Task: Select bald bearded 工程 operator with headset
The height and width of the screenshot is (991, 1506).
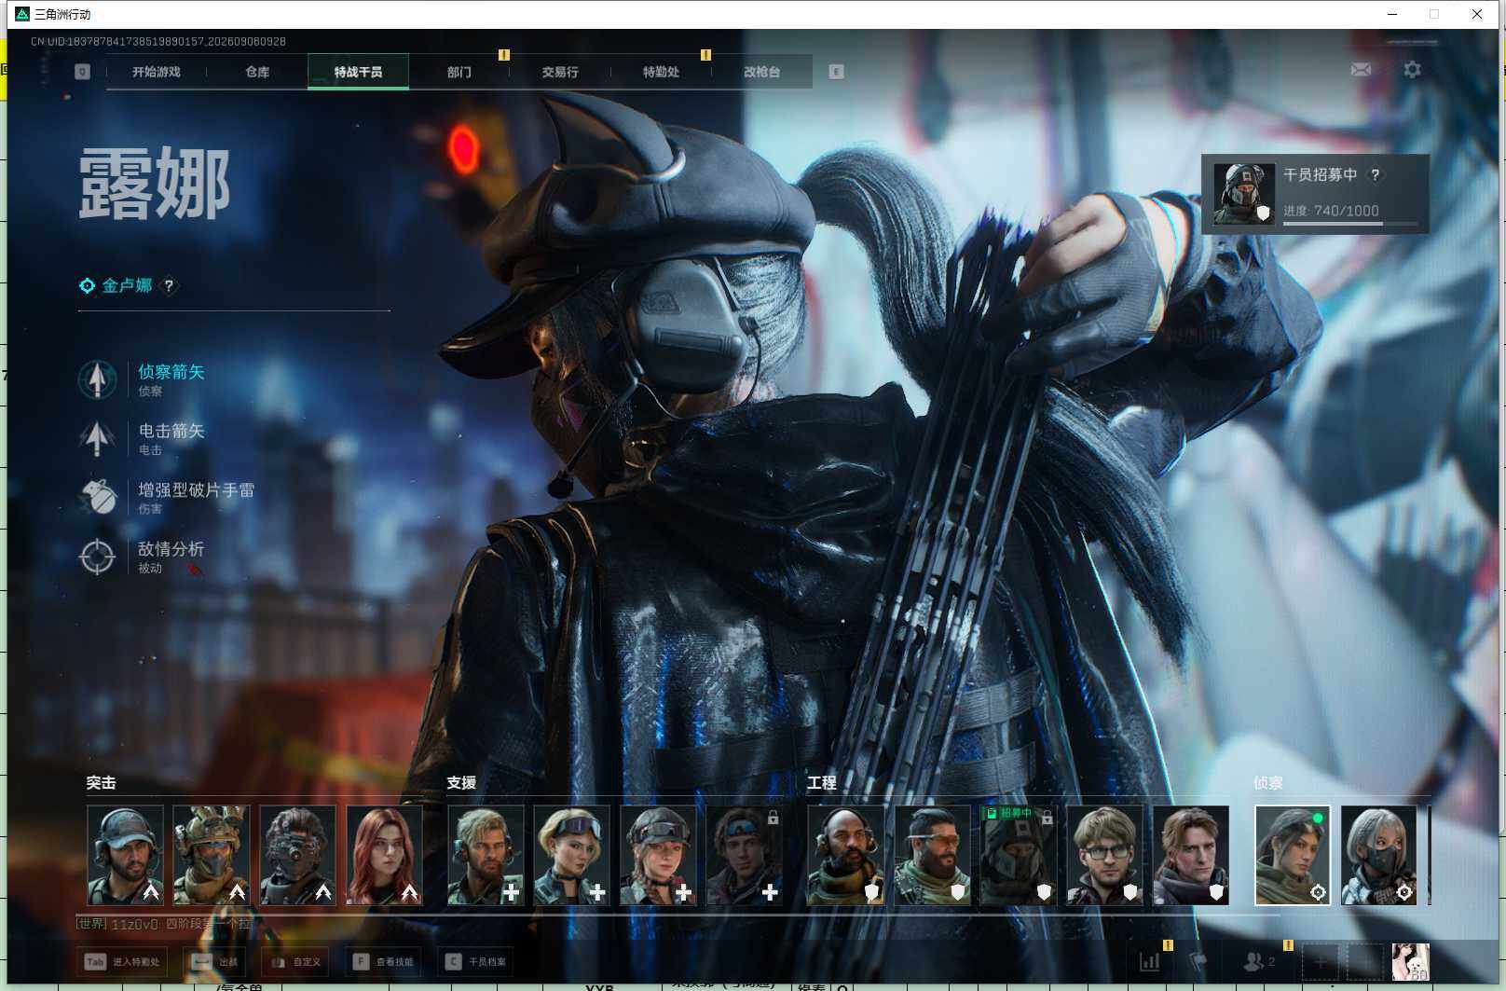Action: (846, 855)
